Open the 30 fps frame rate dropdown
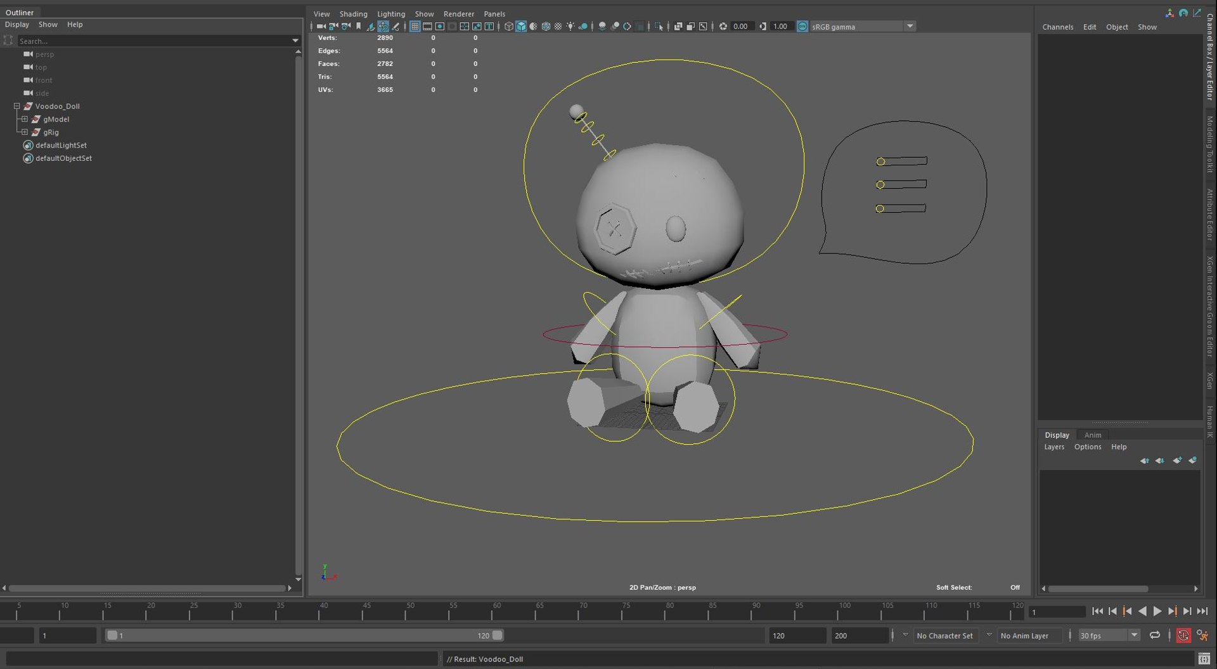The height and width of the screenshot is (669, 1217). pos(1134,635)
